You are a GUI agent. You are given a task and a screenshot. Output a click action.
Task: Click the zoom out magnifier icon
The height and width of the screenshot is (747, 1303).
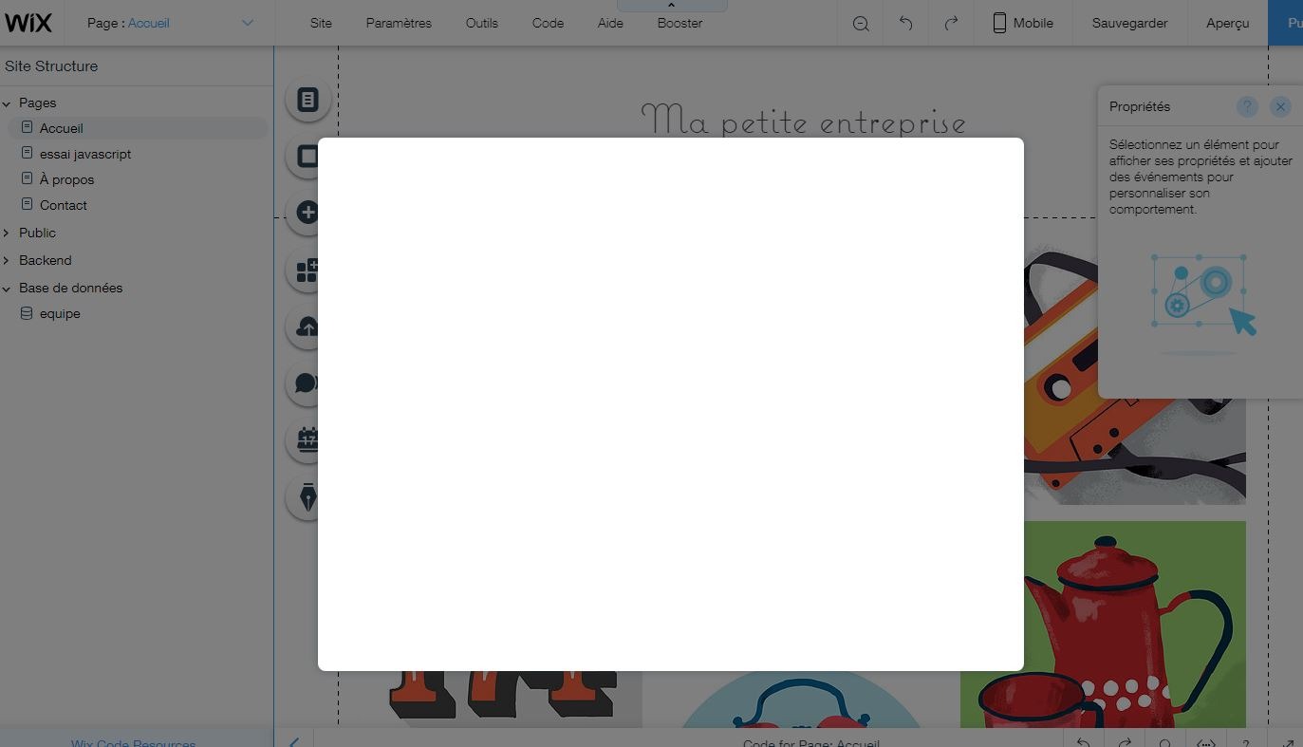[x=861, y=23]
